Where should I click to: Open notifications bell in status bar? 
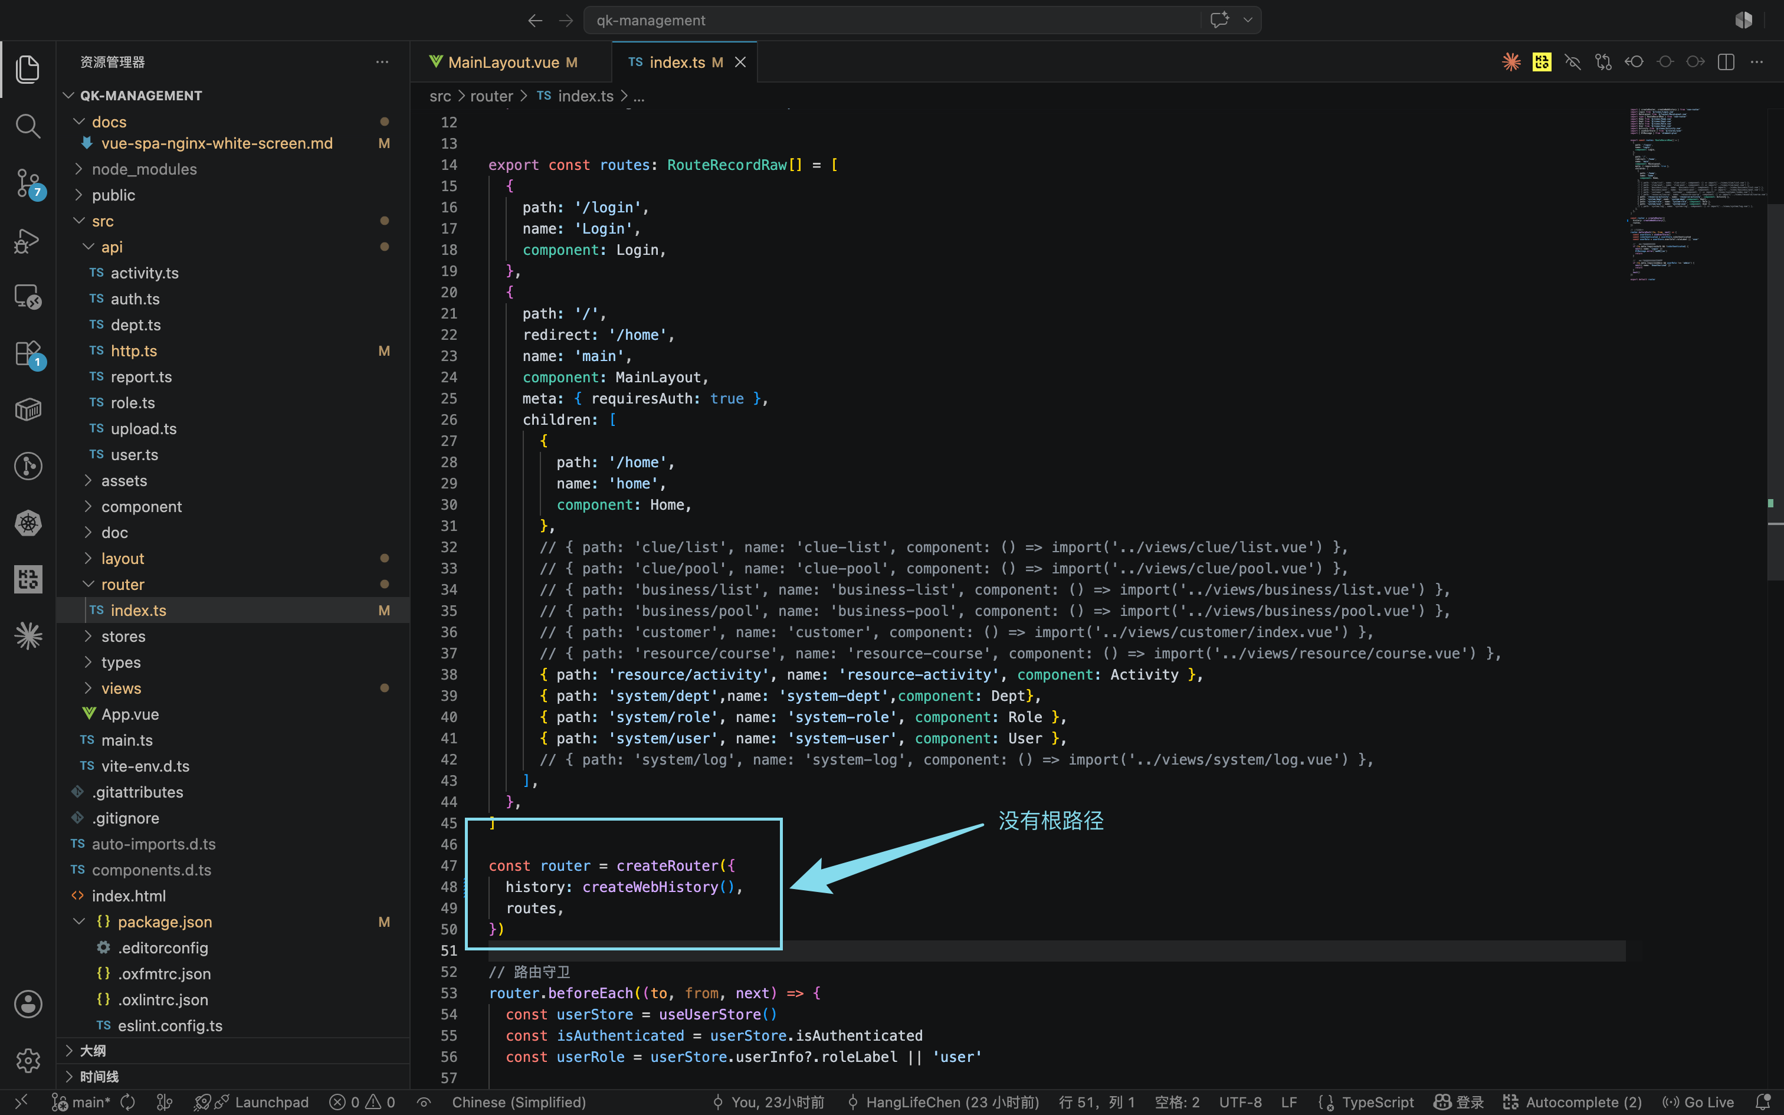tap(1763, 1102)
